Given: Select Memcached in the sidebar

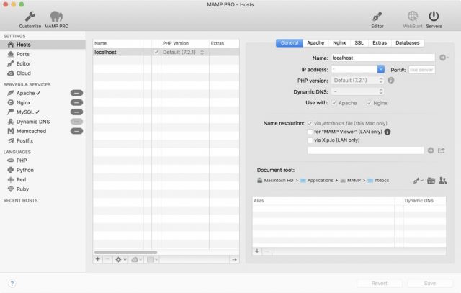Looking at the screenshot, I should pos(31,131).
